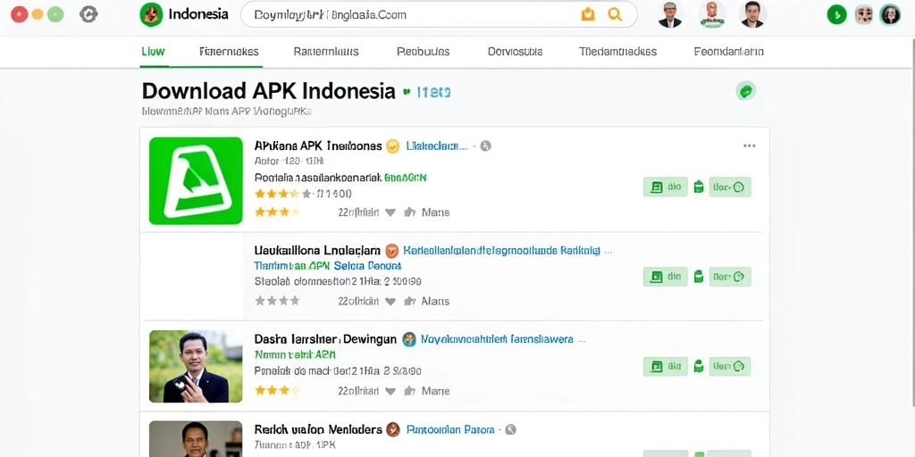Click the share icon next to Mame in the Dasta Iarrsiner row
This screenshot has width=915, height=457.
coord(409,391)
